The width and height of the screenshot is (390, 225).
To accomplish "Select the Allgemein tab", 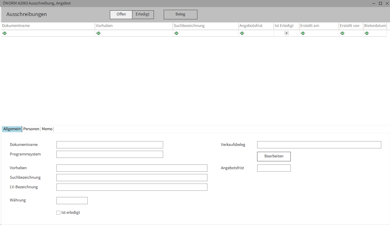I will pos(12,129).
